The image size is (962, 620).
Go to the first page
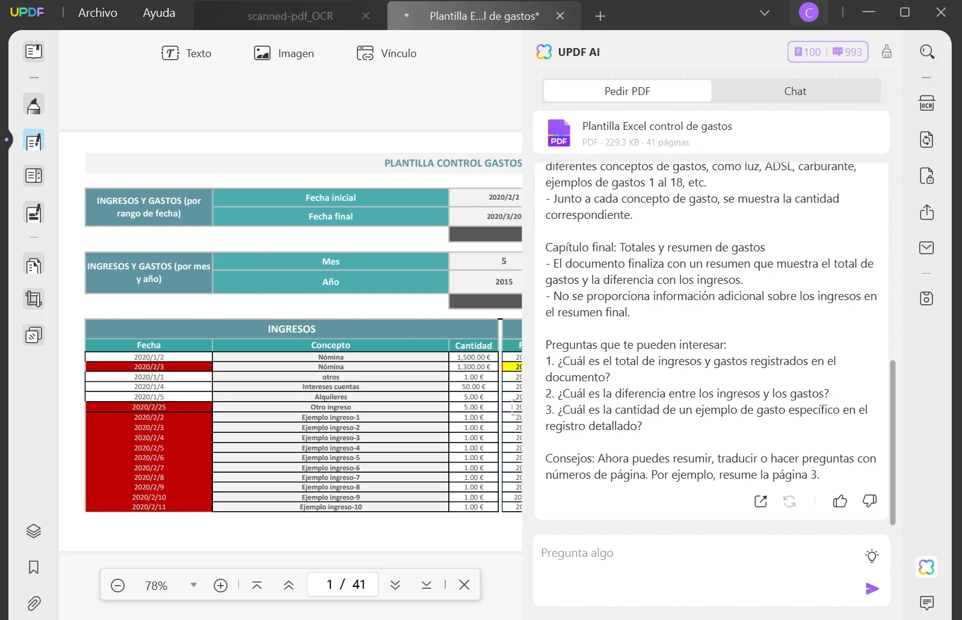257,585
